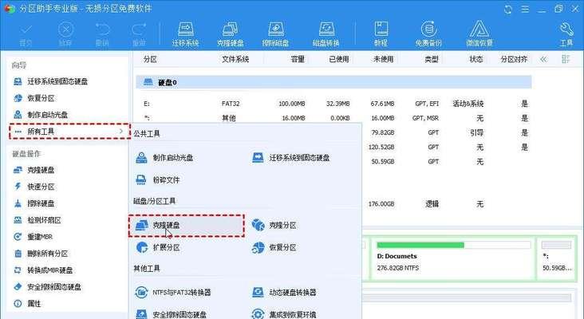Collapse columns with the « double-arrow icon
Viewport: 584px width, 319px height.
[x=543, y=59]
